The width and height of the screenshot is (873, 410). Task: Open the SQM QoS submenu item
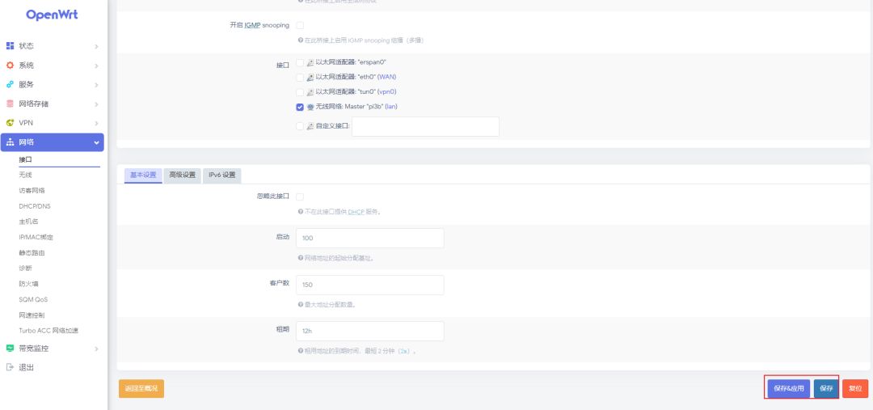33,299
